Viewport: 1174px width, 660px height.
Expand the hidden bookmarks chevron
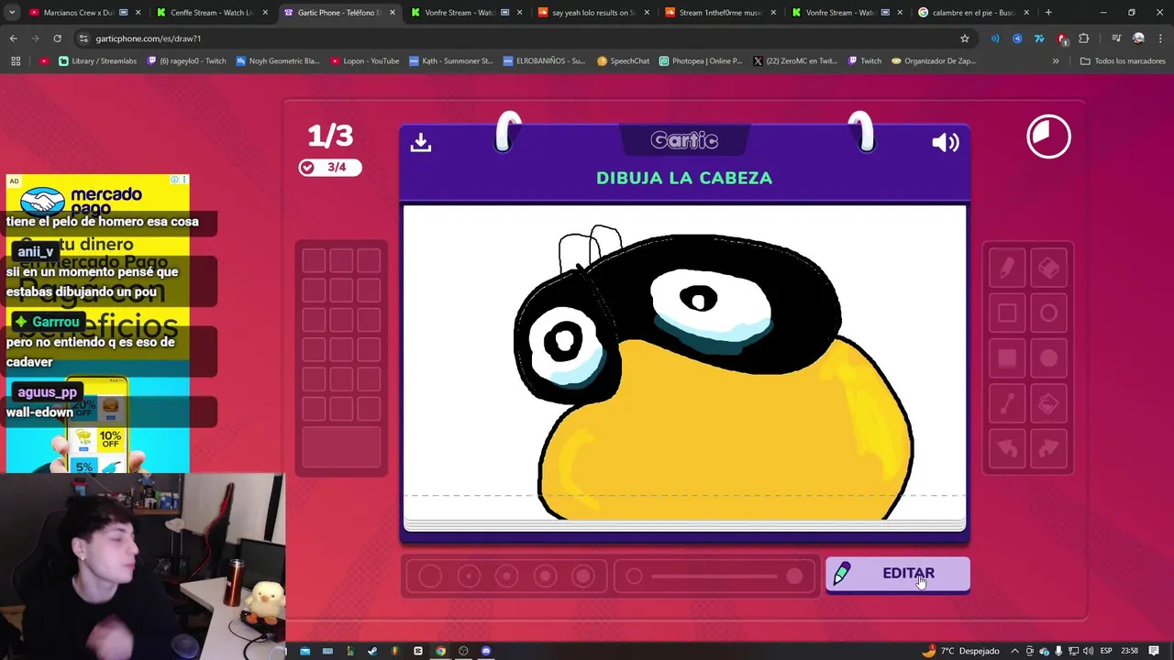click(1056, 60)
